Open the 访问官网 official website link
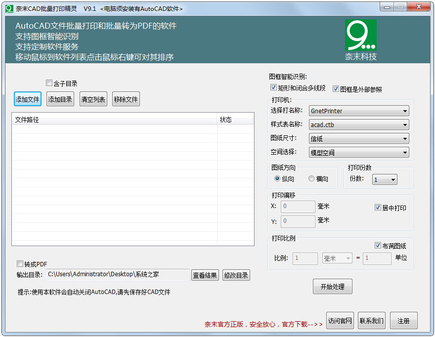This screenshot has width=435, height=337. (x=340, y=320)
